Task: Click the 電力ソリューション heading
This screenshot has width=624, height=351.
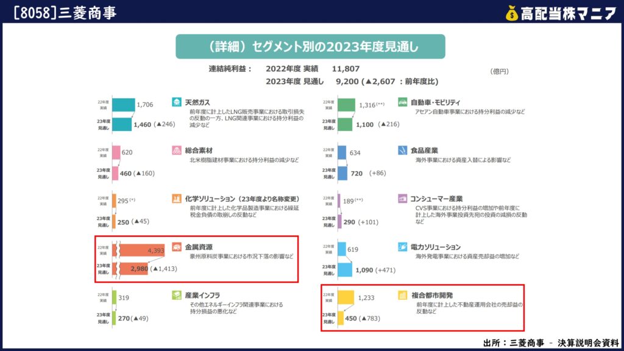Action: (x=435, y=247)
